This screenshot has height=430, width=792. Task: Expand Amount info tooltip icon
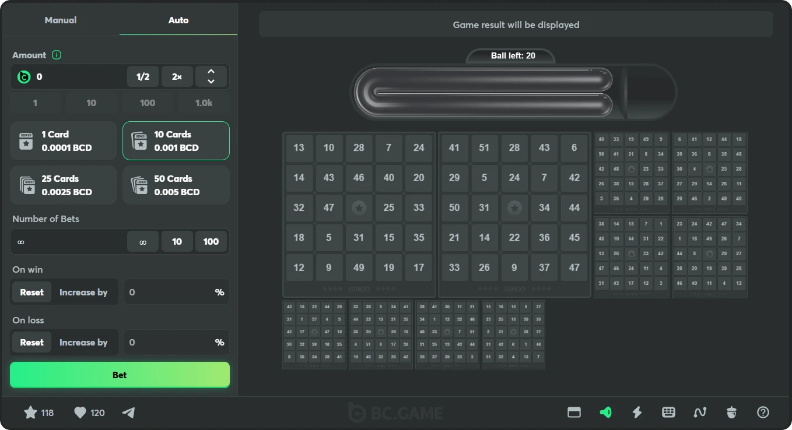click(56, 55)
